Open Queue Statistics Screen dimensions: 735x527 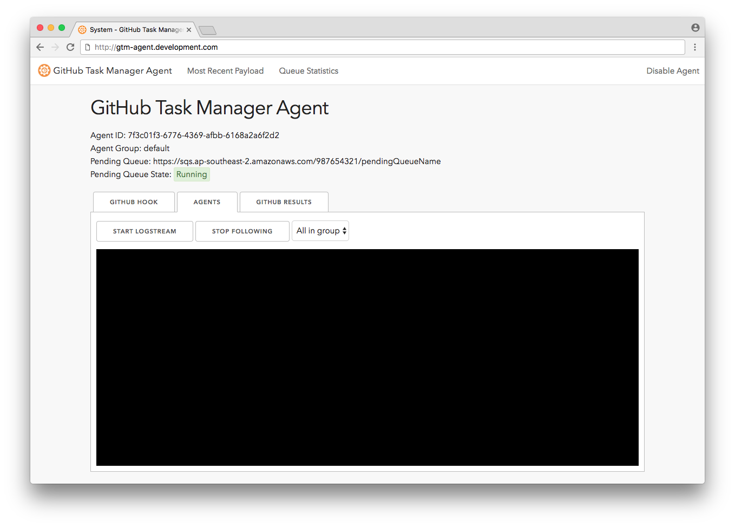click(x=309, y=70)
